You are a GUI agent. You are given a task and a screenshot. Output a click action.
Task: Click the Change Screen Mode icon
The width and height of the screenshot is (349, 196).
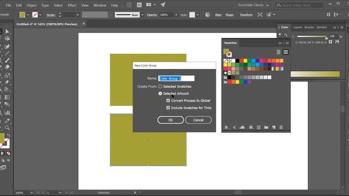[3, 168]
